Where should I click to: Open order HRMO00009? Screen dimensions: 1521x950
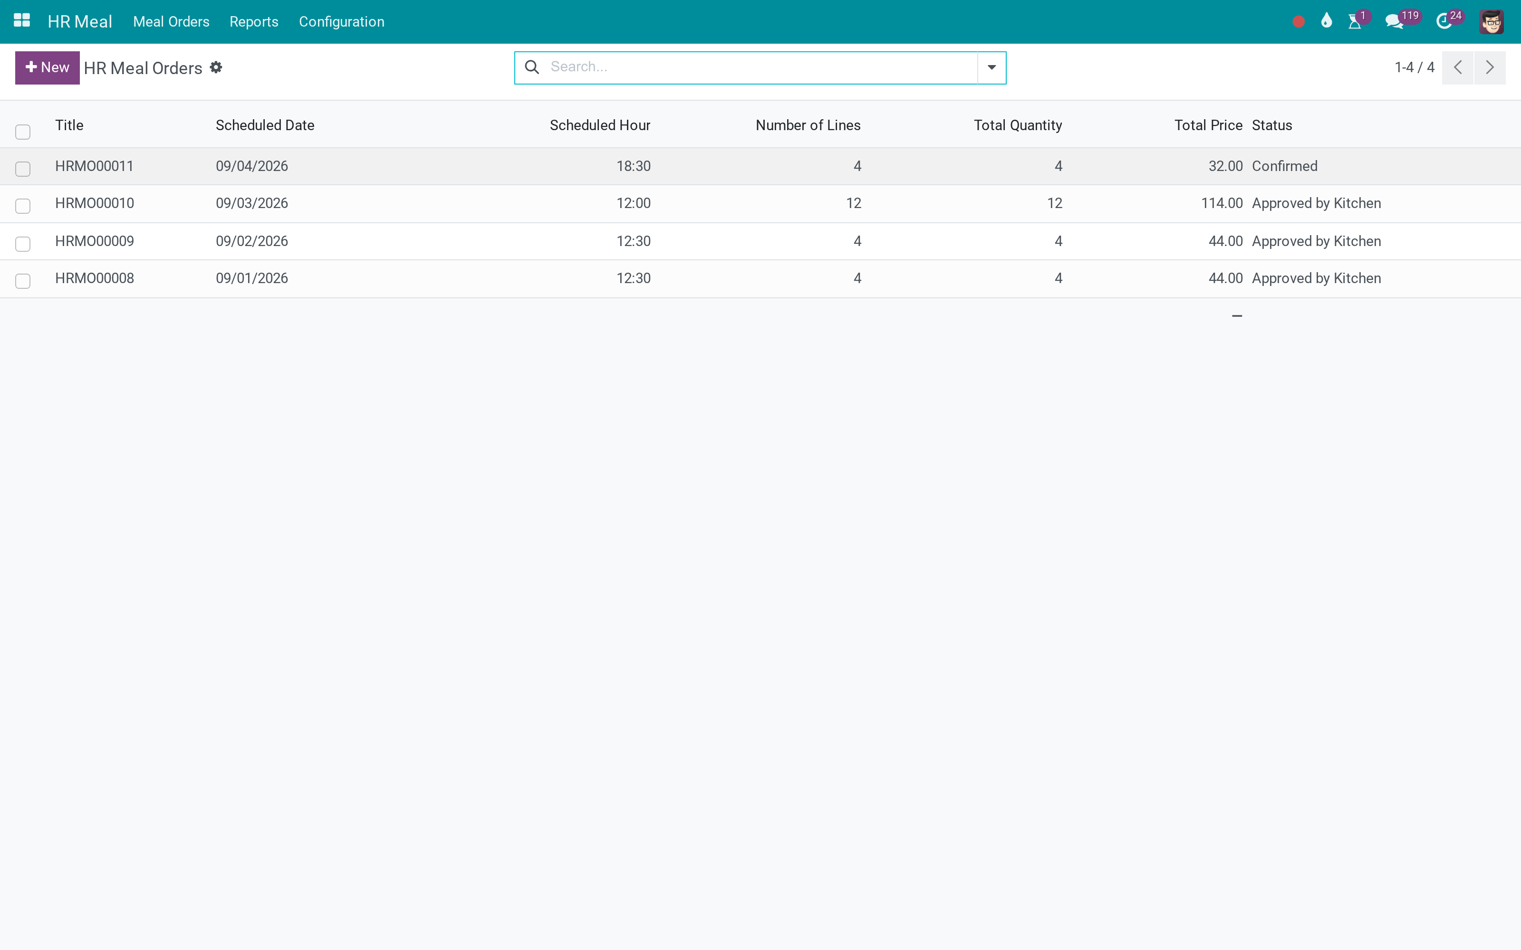94,241
